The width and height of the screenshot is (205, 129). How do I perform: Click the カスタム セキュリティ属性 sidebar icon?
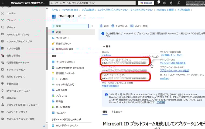point(2,119)
